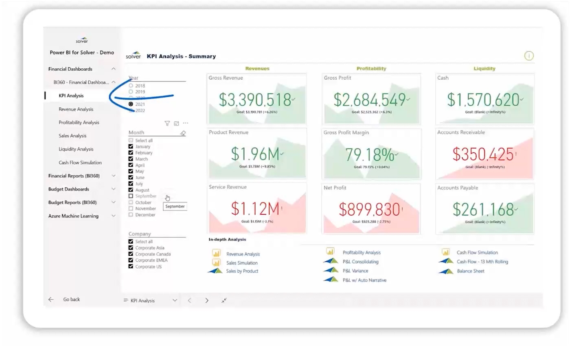The height and width of the screenshot is (348, 570).
Task: Uncheck Corporate EMEA company checkbox
Action: click(x=131, y=260)
